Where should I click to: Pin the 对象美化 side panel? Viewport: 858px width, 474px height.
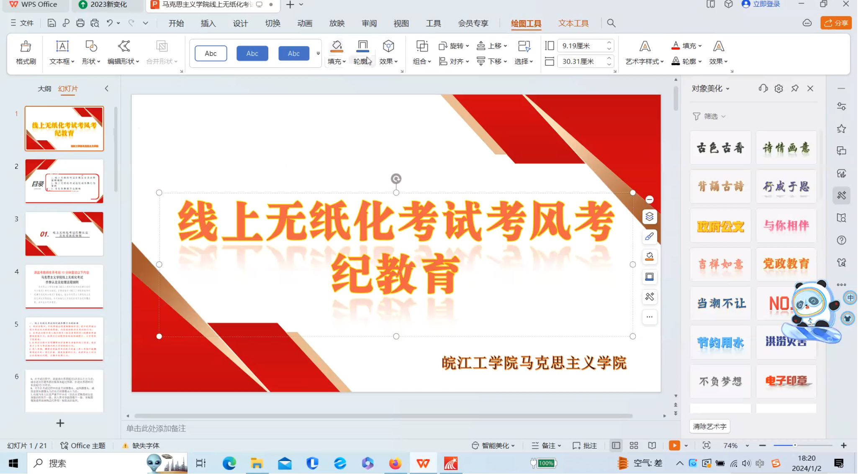(794, 88)
